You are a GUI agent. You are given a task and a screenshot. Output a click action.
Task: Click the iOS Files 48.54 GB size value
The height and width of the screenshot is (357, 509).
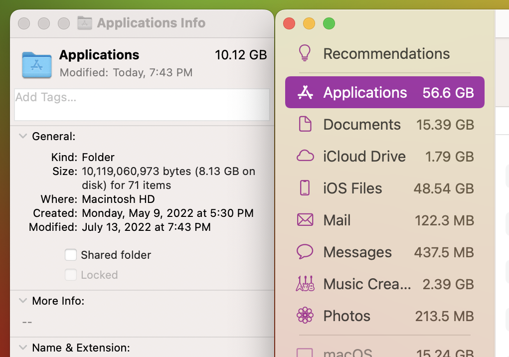click(x=443, y=188)
